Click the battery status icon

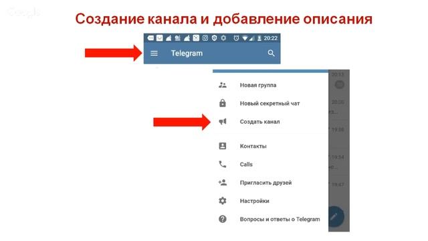(x=259, y=38)
